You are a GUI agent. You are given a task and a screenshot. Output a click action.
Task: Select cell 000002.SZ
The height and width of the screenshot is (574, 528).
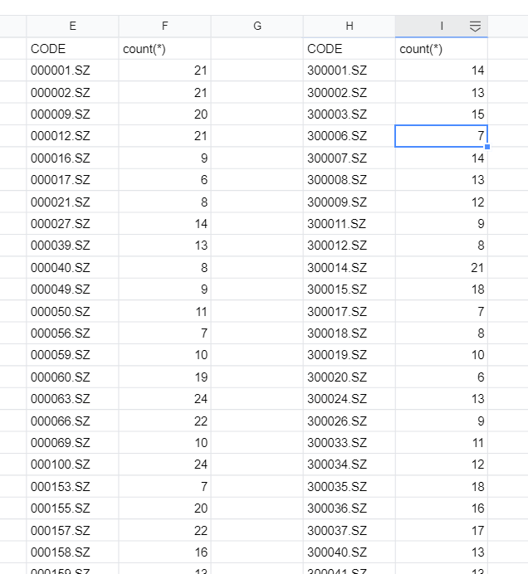tap(72, 92)
